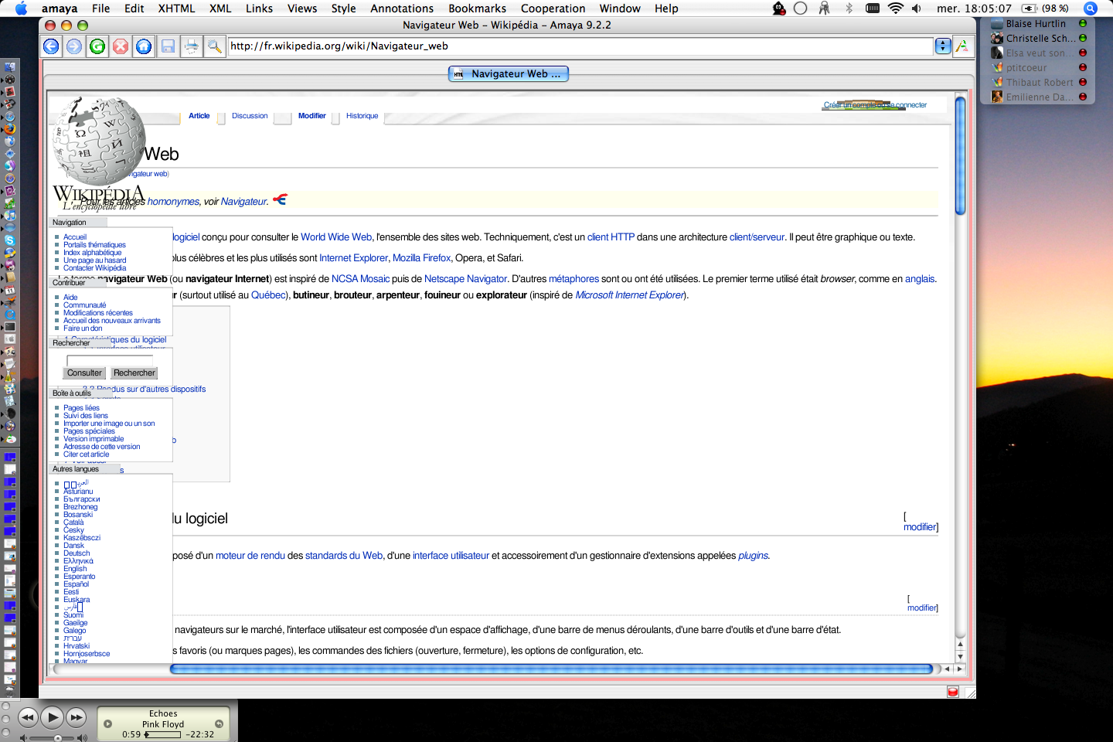The image size is (1113, 742).
Task: Open the Apple menu
Action: point(21,9)
